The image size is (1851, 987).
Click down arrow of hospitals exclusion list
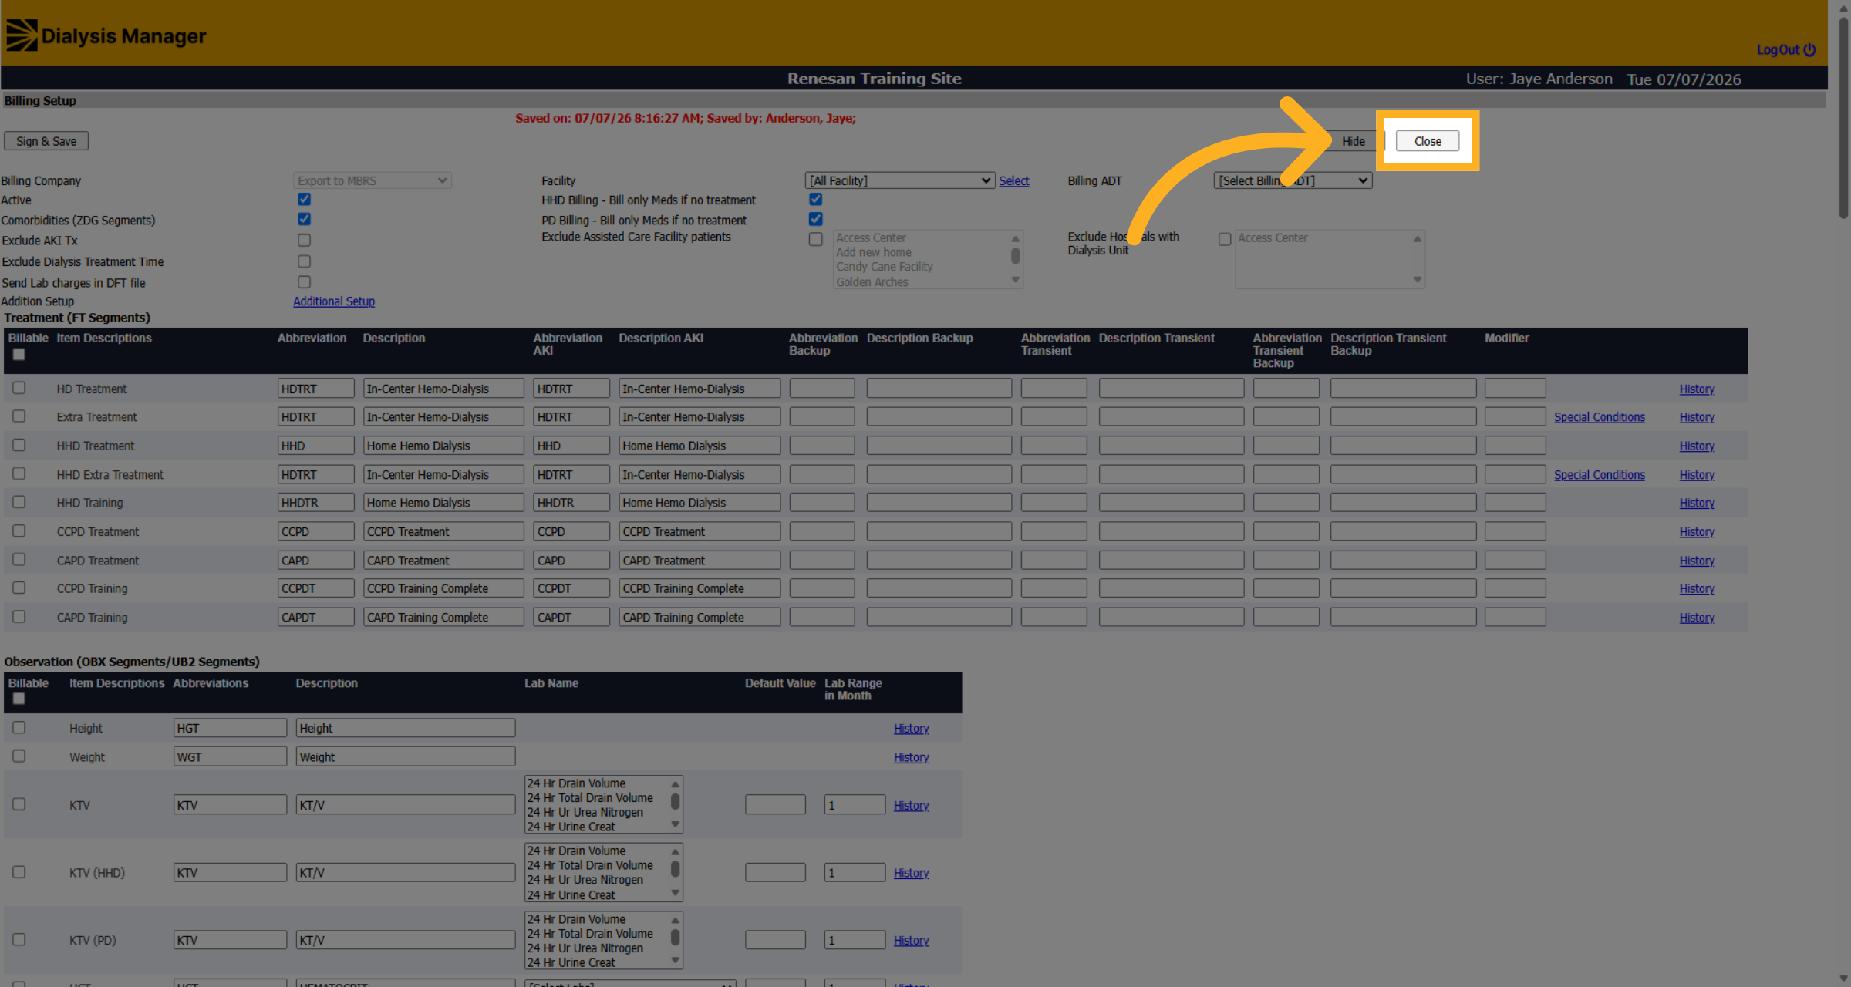coord(1417,280)
